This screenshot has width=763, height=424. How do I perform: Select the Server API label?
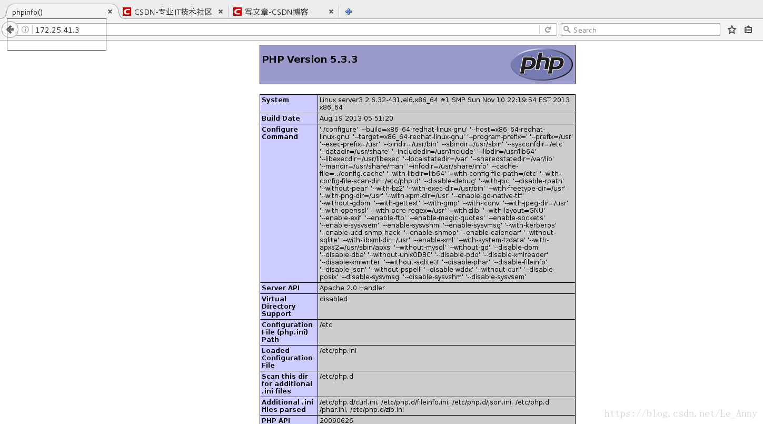(x=281, y=288)
